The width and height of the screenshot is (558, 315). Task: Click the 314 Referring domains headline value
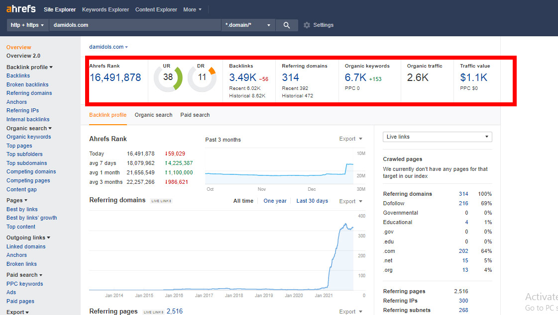point(290,78)
